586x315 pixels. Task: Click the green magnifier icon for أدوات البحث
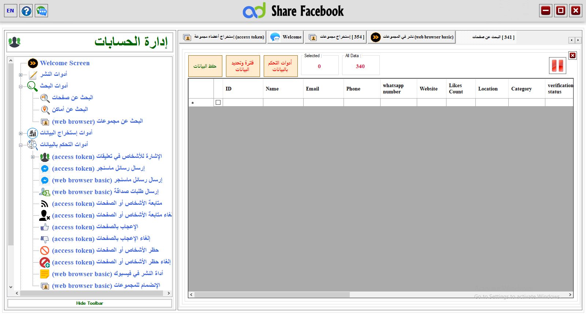pos(33,86)
